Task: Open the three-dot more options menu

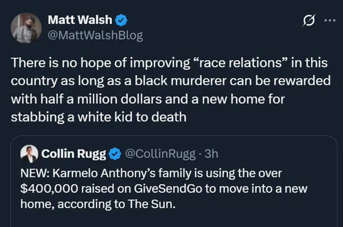Action: pos(330,20)
